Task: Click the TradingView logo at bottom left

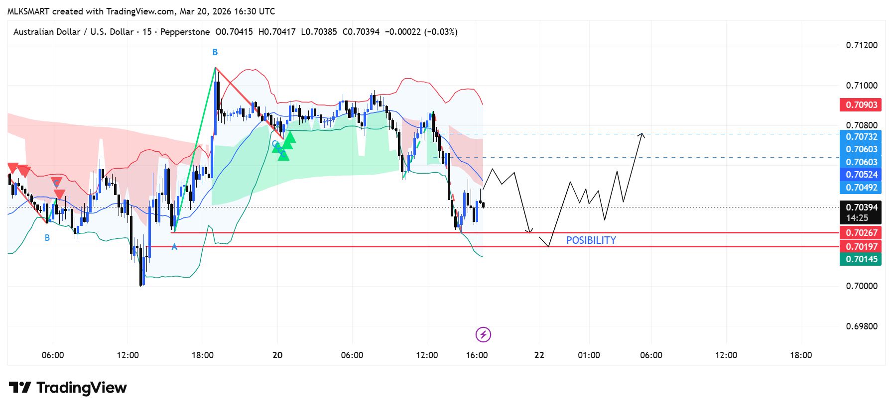Action: [68, 388]
